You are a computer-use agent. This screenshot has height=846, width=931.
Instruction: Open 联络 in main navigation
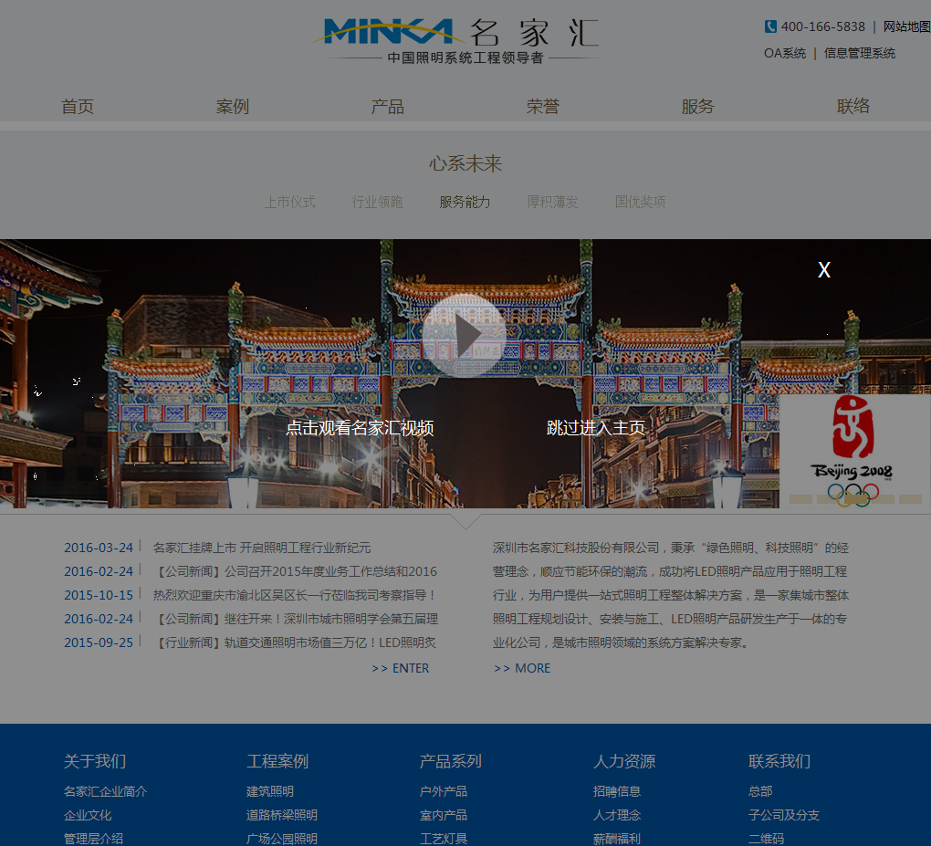[x=853, y=107]
